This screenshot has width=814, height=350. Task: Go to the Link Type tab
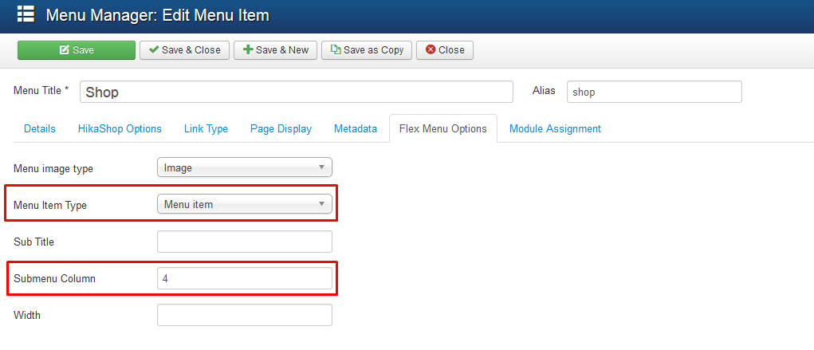(x=206, y=129)
